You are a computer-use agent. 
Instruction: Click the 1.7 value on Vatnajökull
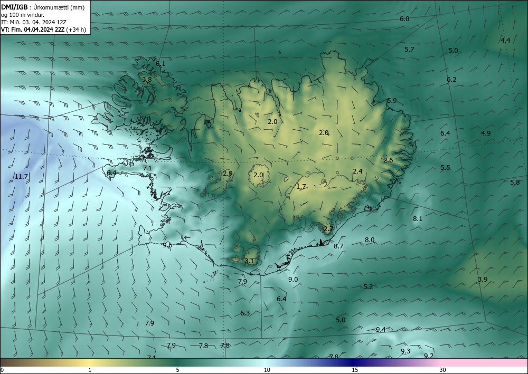point(301,187)
